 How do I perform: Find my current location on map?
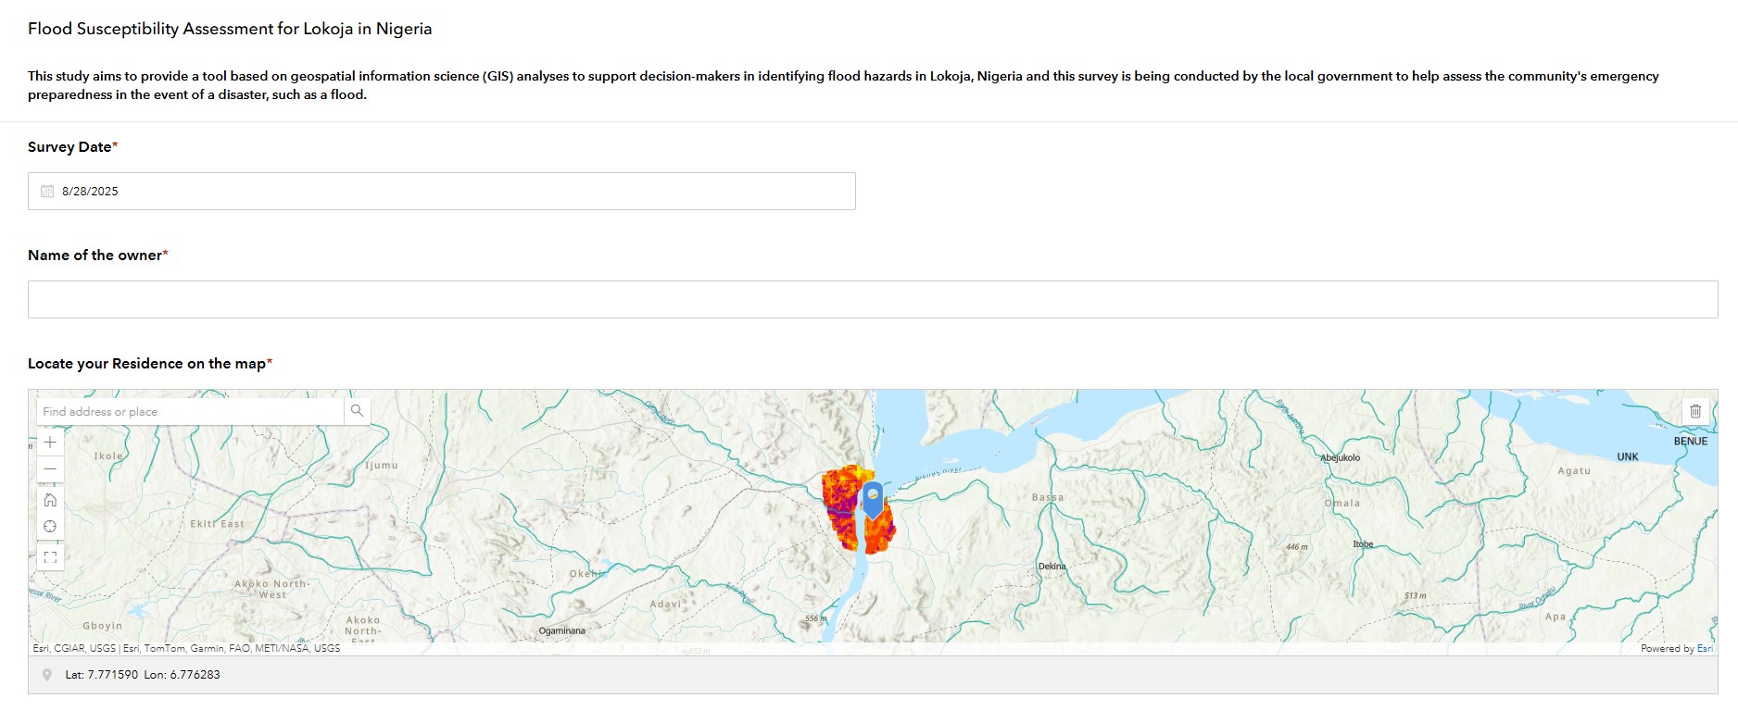50,527
